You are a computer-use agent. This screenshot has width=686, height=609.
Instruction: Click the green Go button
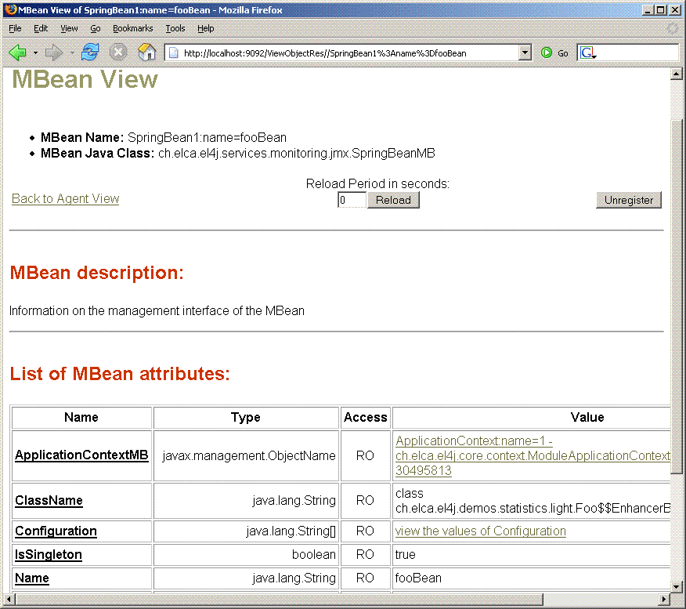pyautogui.click(x=554, y=53)
